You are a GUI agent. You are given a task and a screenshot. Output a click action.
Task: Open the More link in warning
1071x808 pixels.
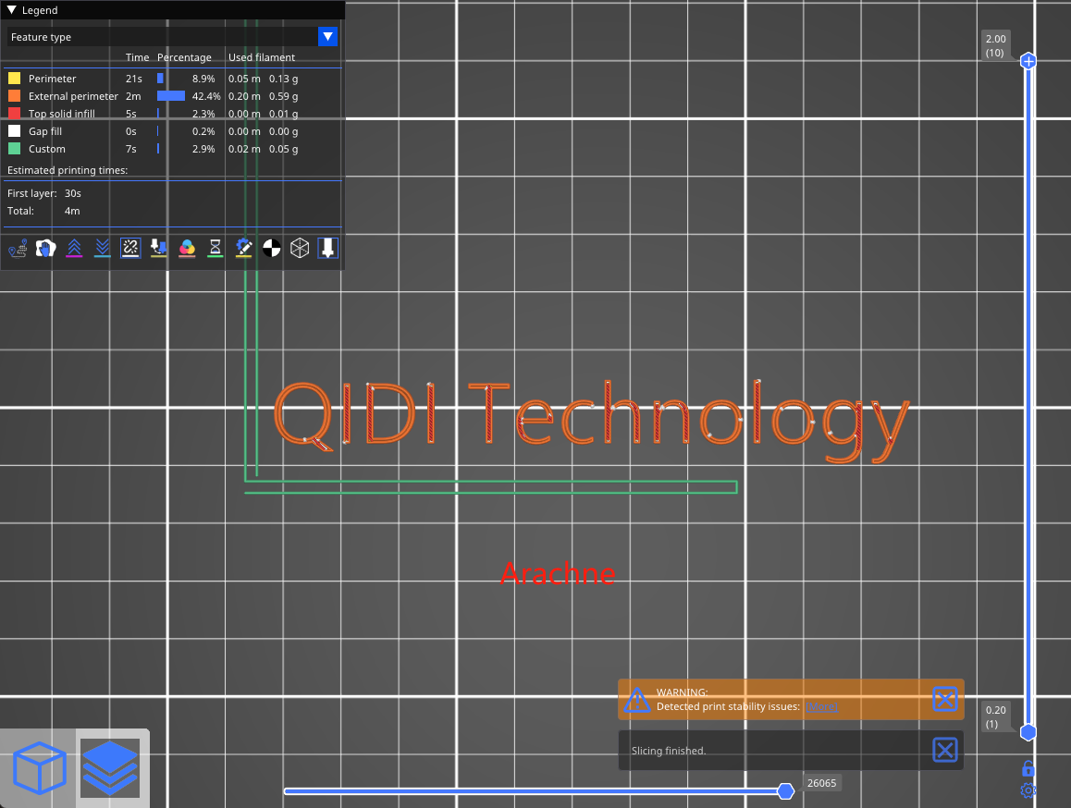tap(821, 706)
